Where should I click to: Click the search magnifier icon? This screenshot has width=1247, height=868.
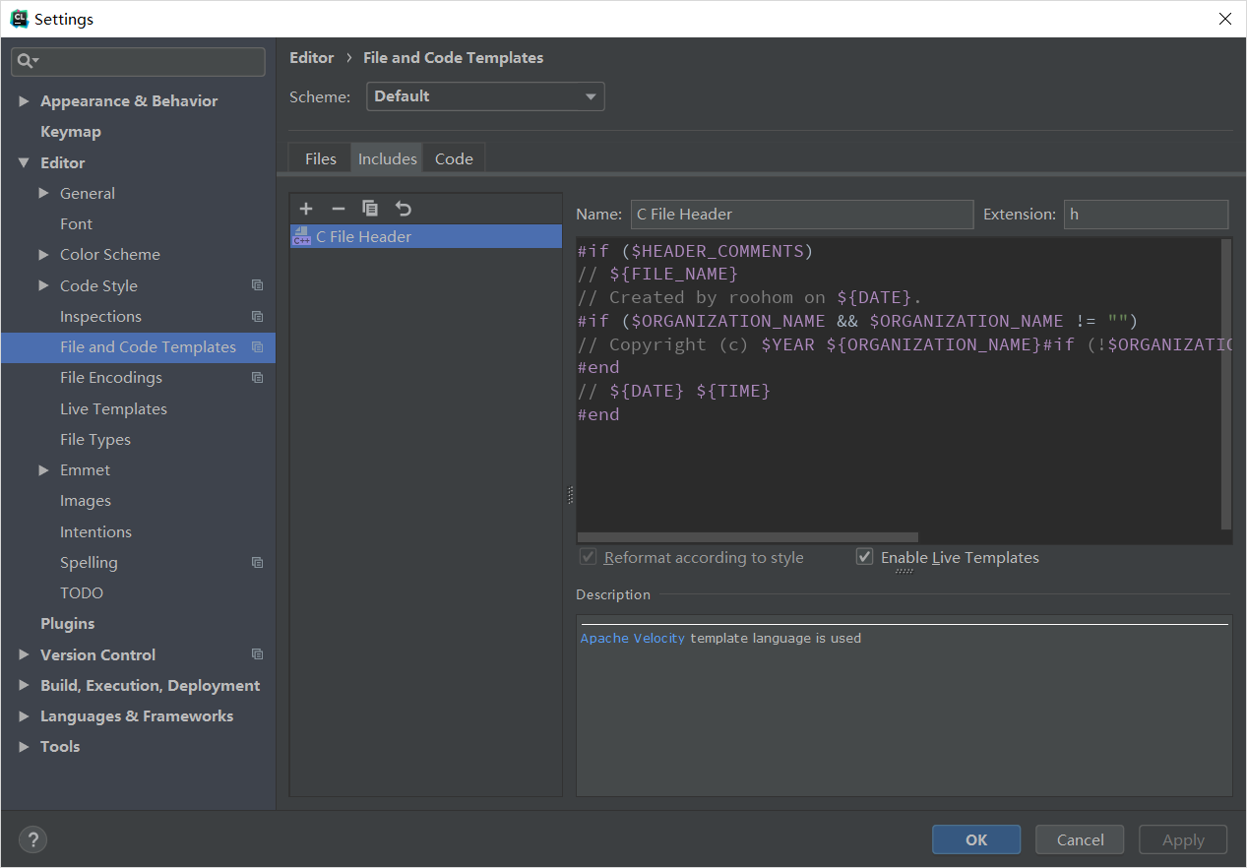[27, 61]
